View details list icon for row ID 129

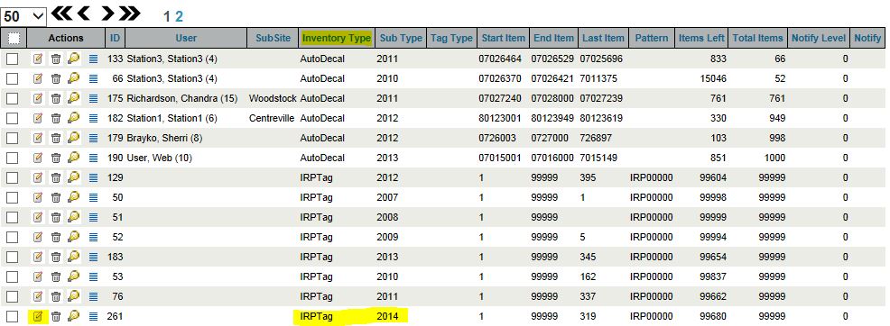[94, 177]
